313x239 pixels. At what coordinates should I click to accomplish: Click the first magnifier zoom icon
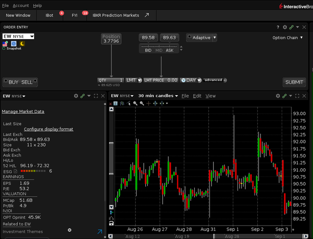point(135,103)
